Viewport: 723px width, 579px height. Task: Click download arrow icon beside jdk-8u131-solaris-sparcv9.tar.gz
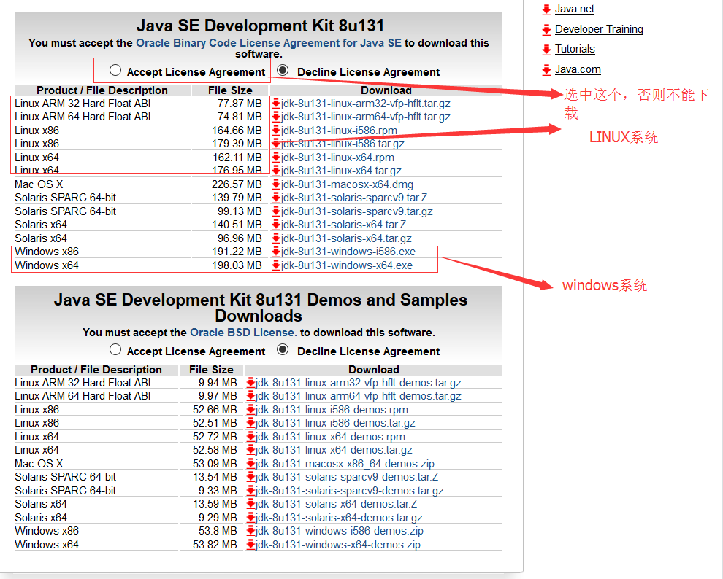pyautogui.click(x=276, y=211)
